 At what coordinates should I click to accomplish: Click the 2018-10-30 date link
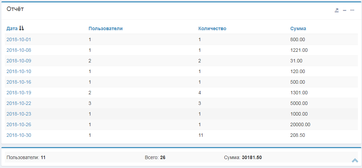point(19,135)
